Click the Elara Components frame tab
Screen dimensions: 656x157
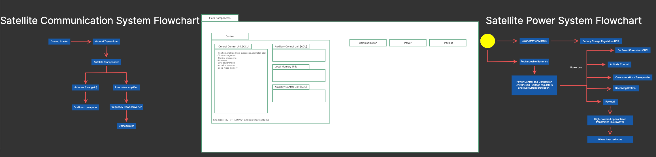tap(220, 18)
